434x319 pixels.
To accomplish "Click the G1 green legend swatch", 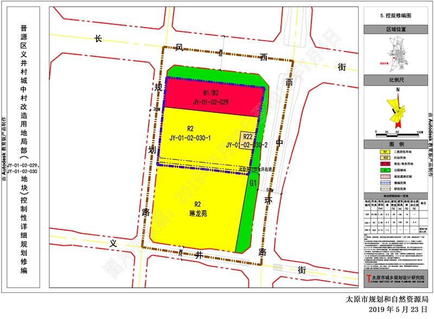I will coord(385,169).
